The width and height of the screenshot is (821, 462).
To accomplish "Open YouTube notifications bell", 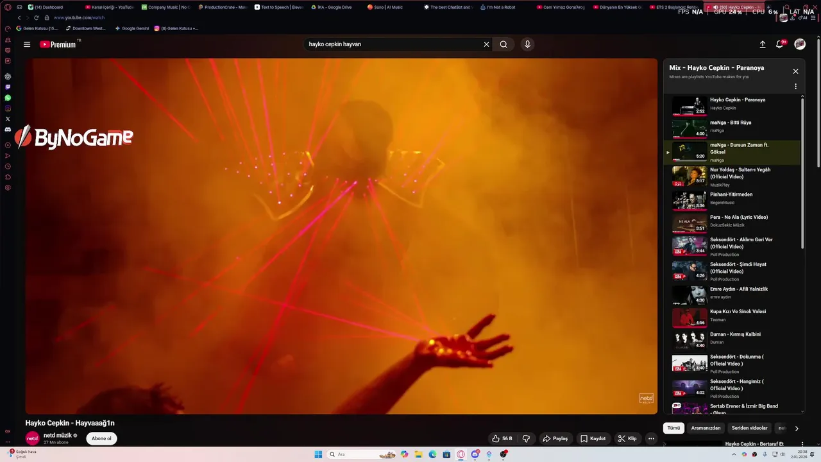I will (x=780, y=44).
